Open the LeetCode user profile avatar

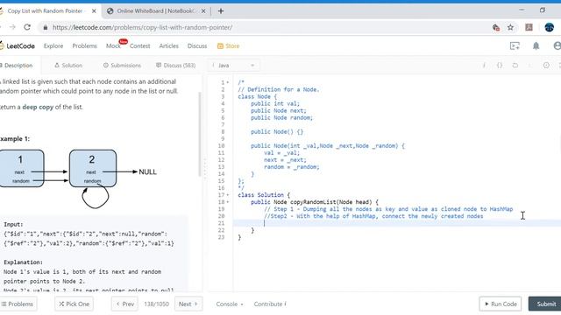[557, 46]
